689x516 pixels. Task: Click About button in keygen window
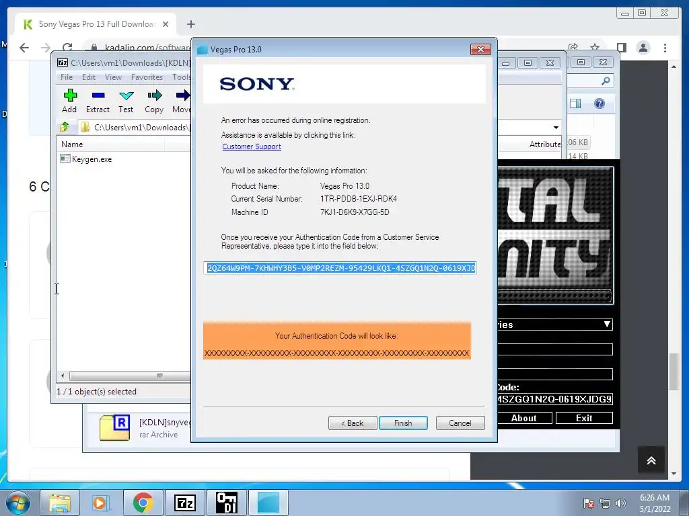(x=524, y=418)
